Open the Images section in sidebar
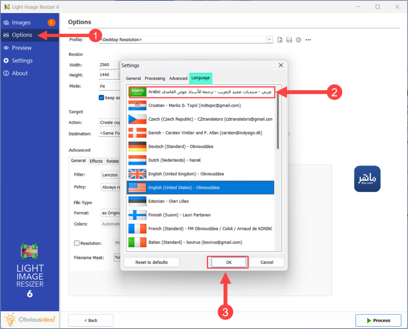 pyautogui.click(x=22, y=22)
